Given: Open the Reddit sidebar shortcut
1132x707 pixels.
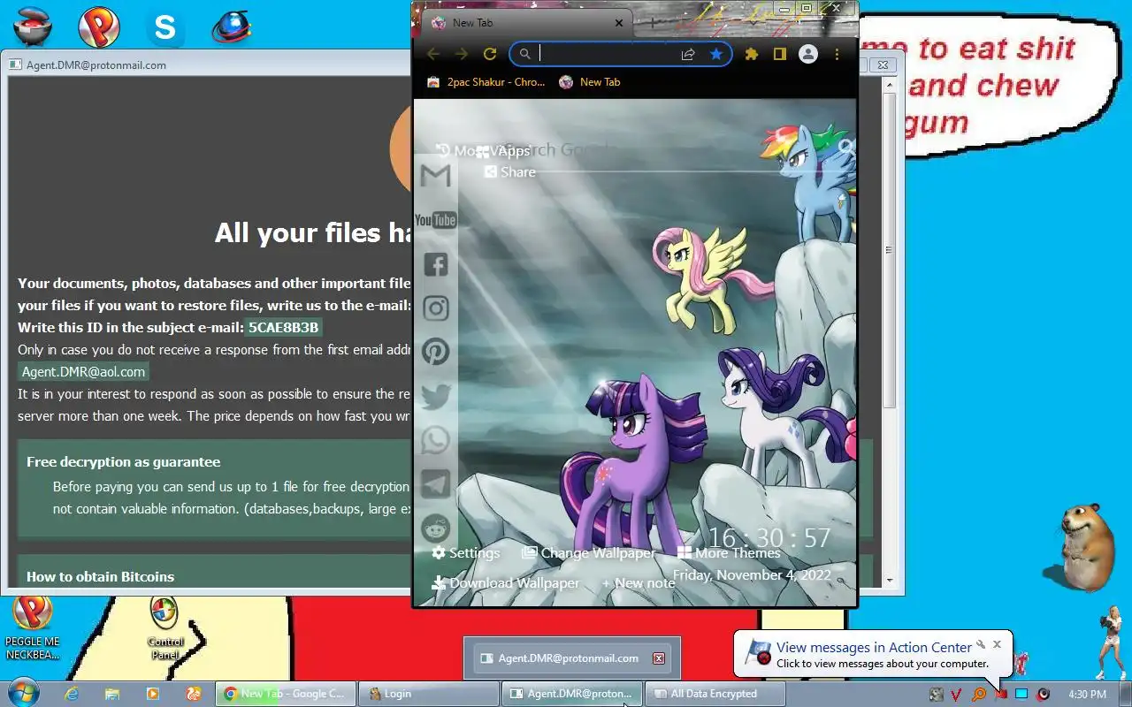Looking at the screenshot, I should pos(435,528).
